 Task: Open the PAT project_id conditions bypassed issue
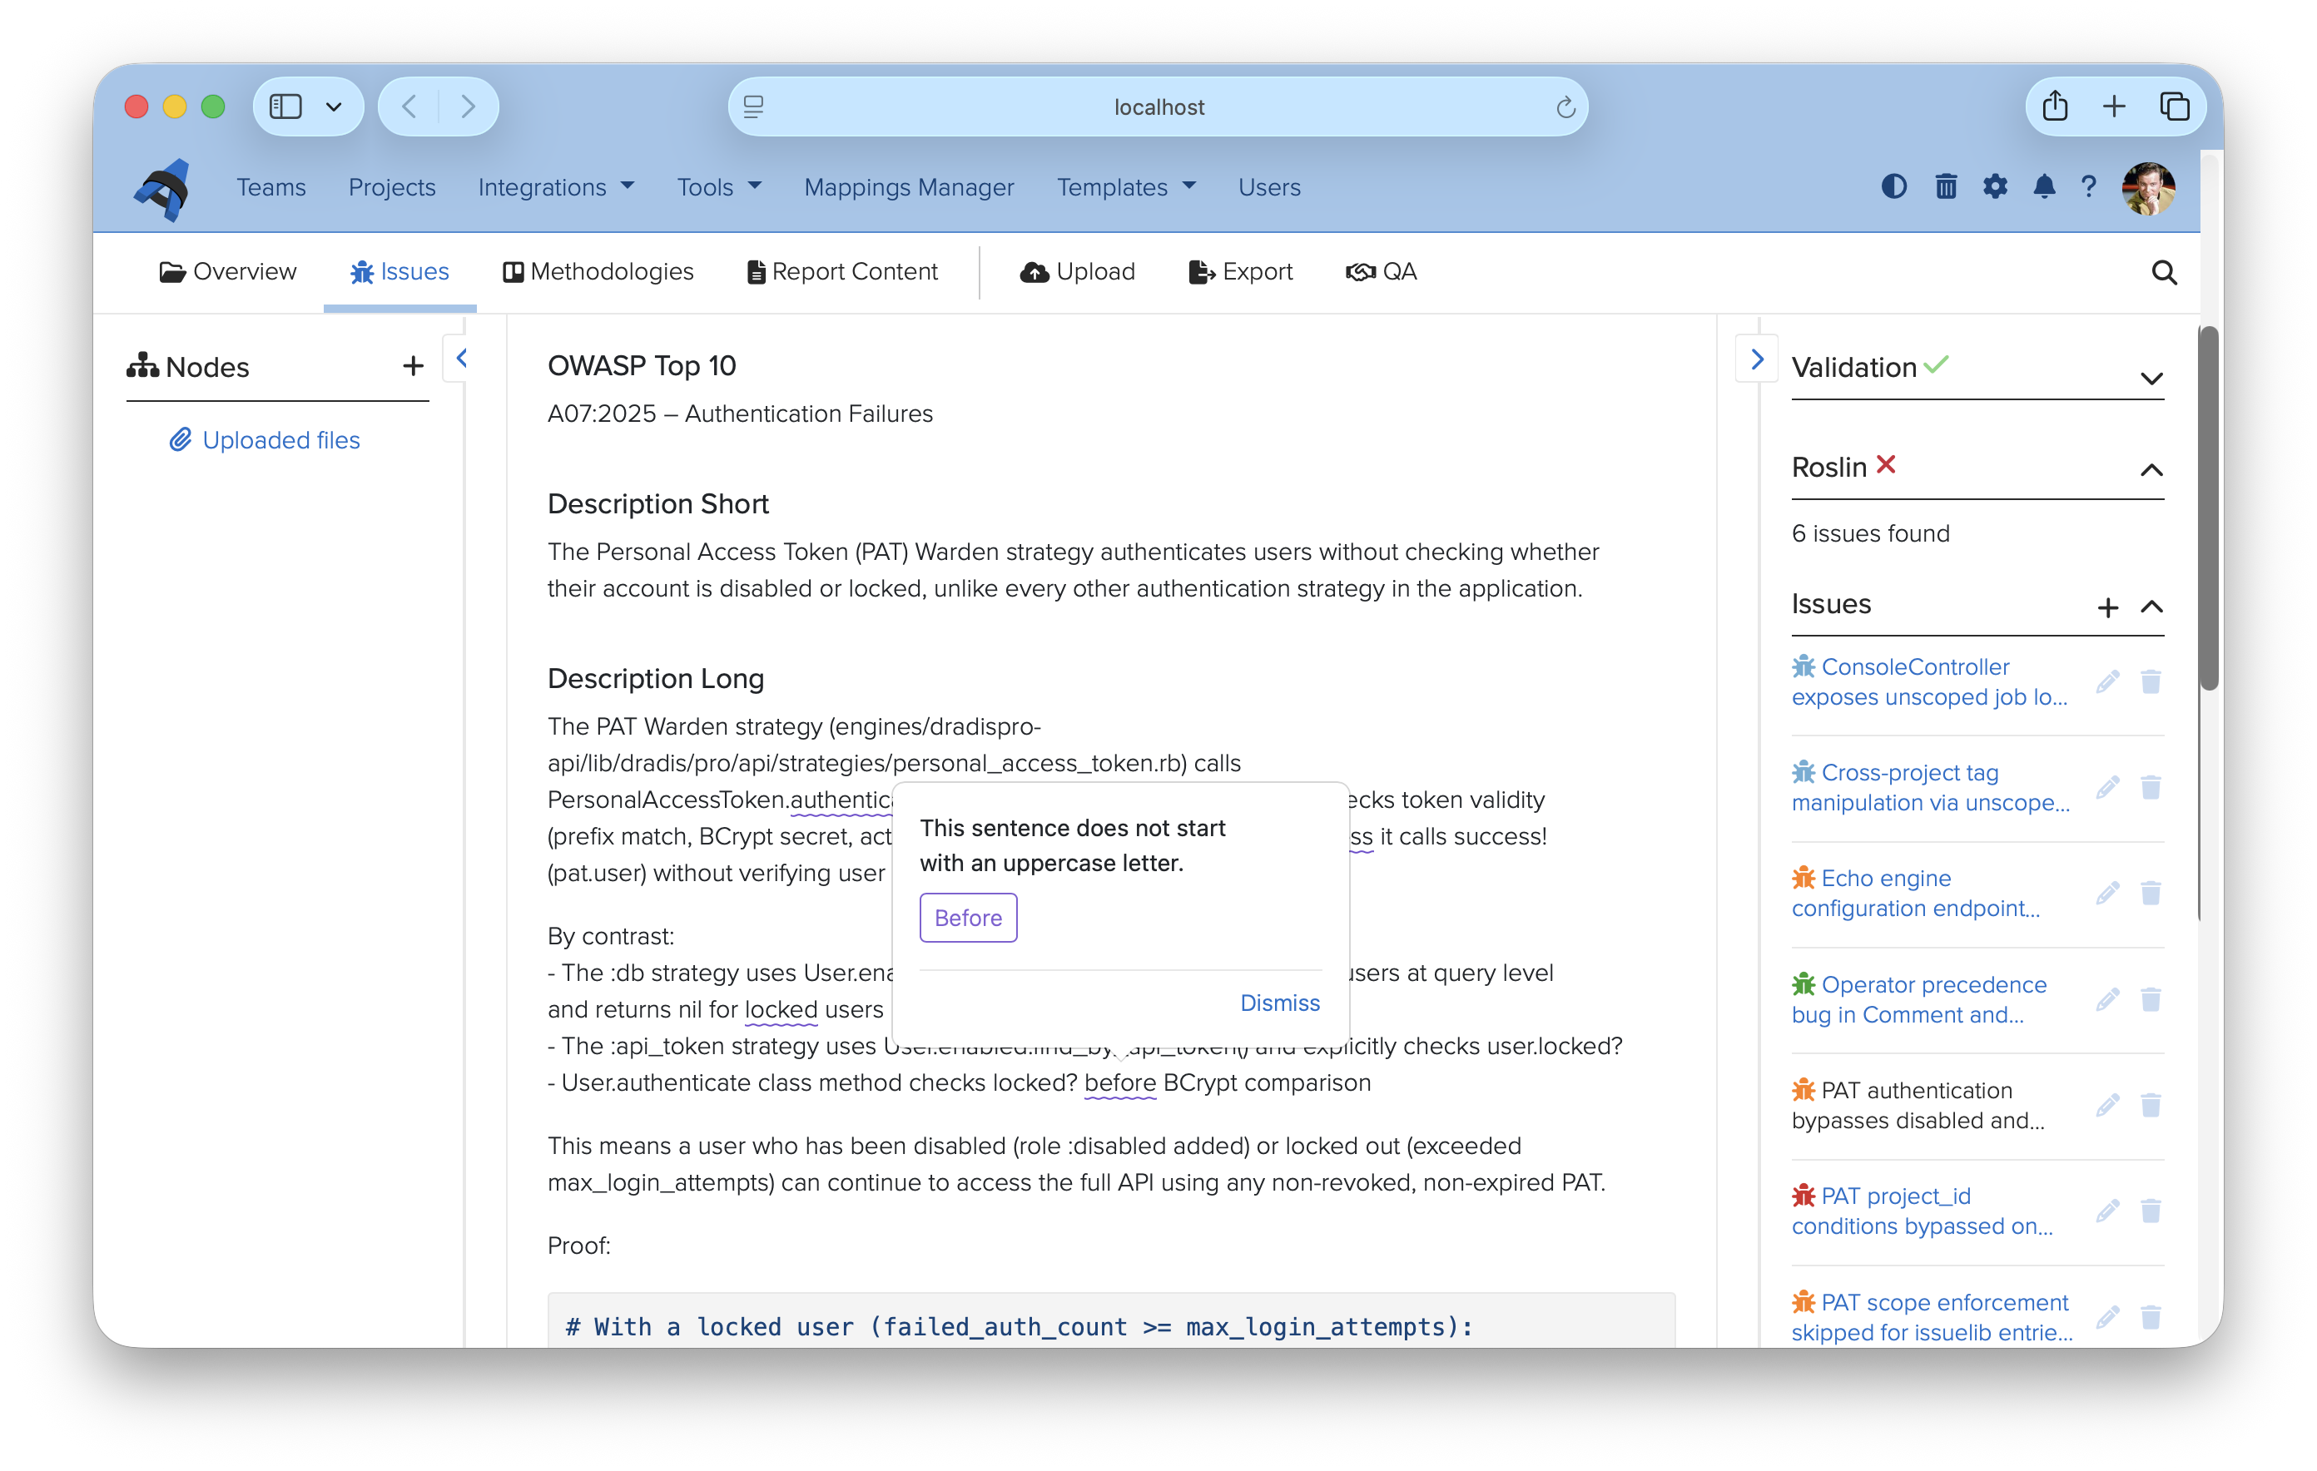(x=1923, y=1211)
